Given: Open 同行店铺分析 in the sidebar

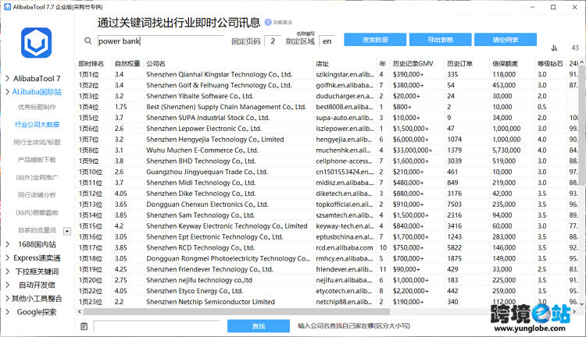Looking at the screenshot, I should coord(37,195).
